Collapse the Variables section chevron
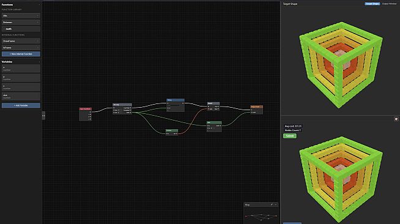Screen dimensions: 400x224 pyautogui.click(x=39, y=62)
